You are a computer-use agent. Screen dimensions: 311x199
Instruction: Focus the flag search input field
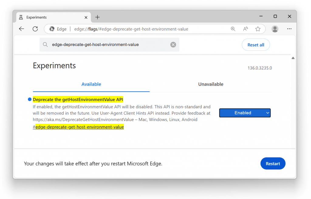point(106,44)
